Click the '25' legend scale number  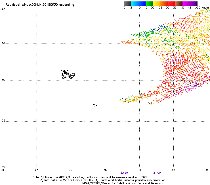tap(160, 8)
